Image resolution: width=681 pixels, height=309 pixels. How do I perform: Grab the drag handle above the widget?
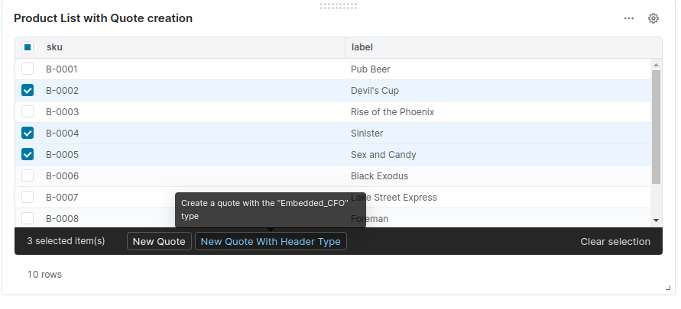click(x=339, y=6)
